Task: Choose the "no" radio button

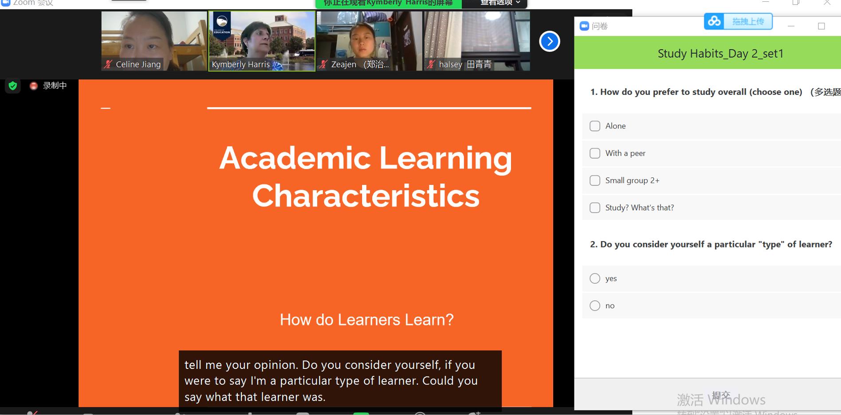Action: click(595, 305)
